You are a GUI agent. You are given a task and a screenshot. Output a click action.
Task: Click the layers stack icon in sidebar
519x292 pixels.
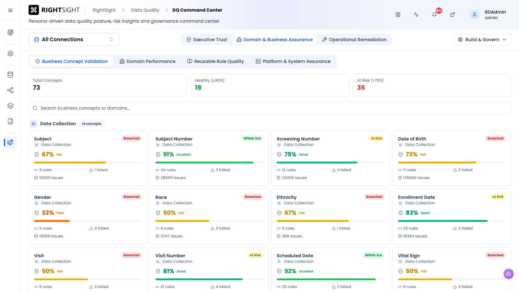10,106
